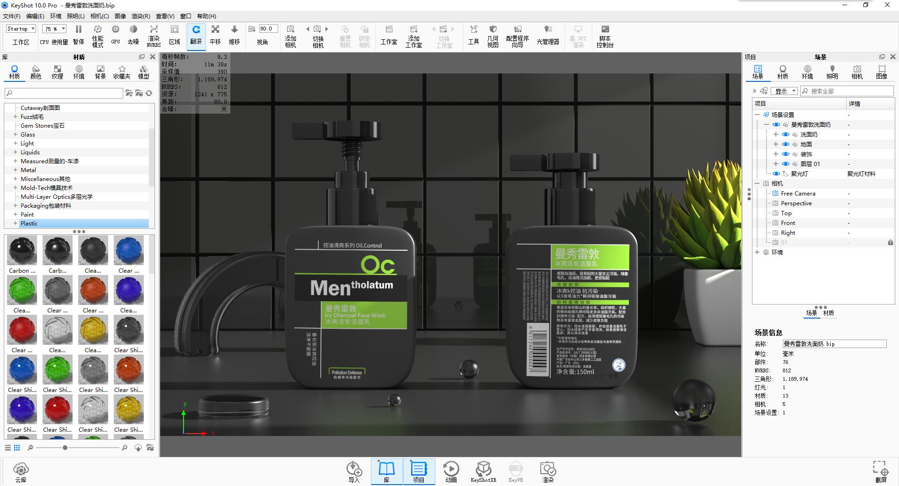The width and height of the screenshot is (899, 486).
Task: Open the Animation panel
Action: click(x=451, y=471)
